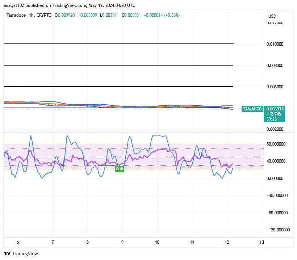Screen dimensions: 297x260
Task: Click the -80.000000 oscillator axis label
Action: tap(277, 213)
